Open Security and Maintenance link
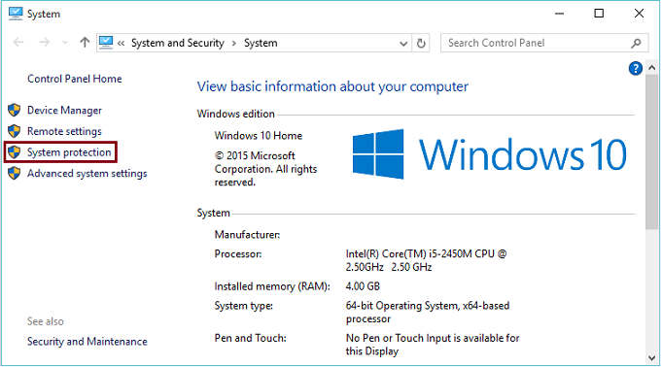Viewport: 662px width, 367px height. 87,341
